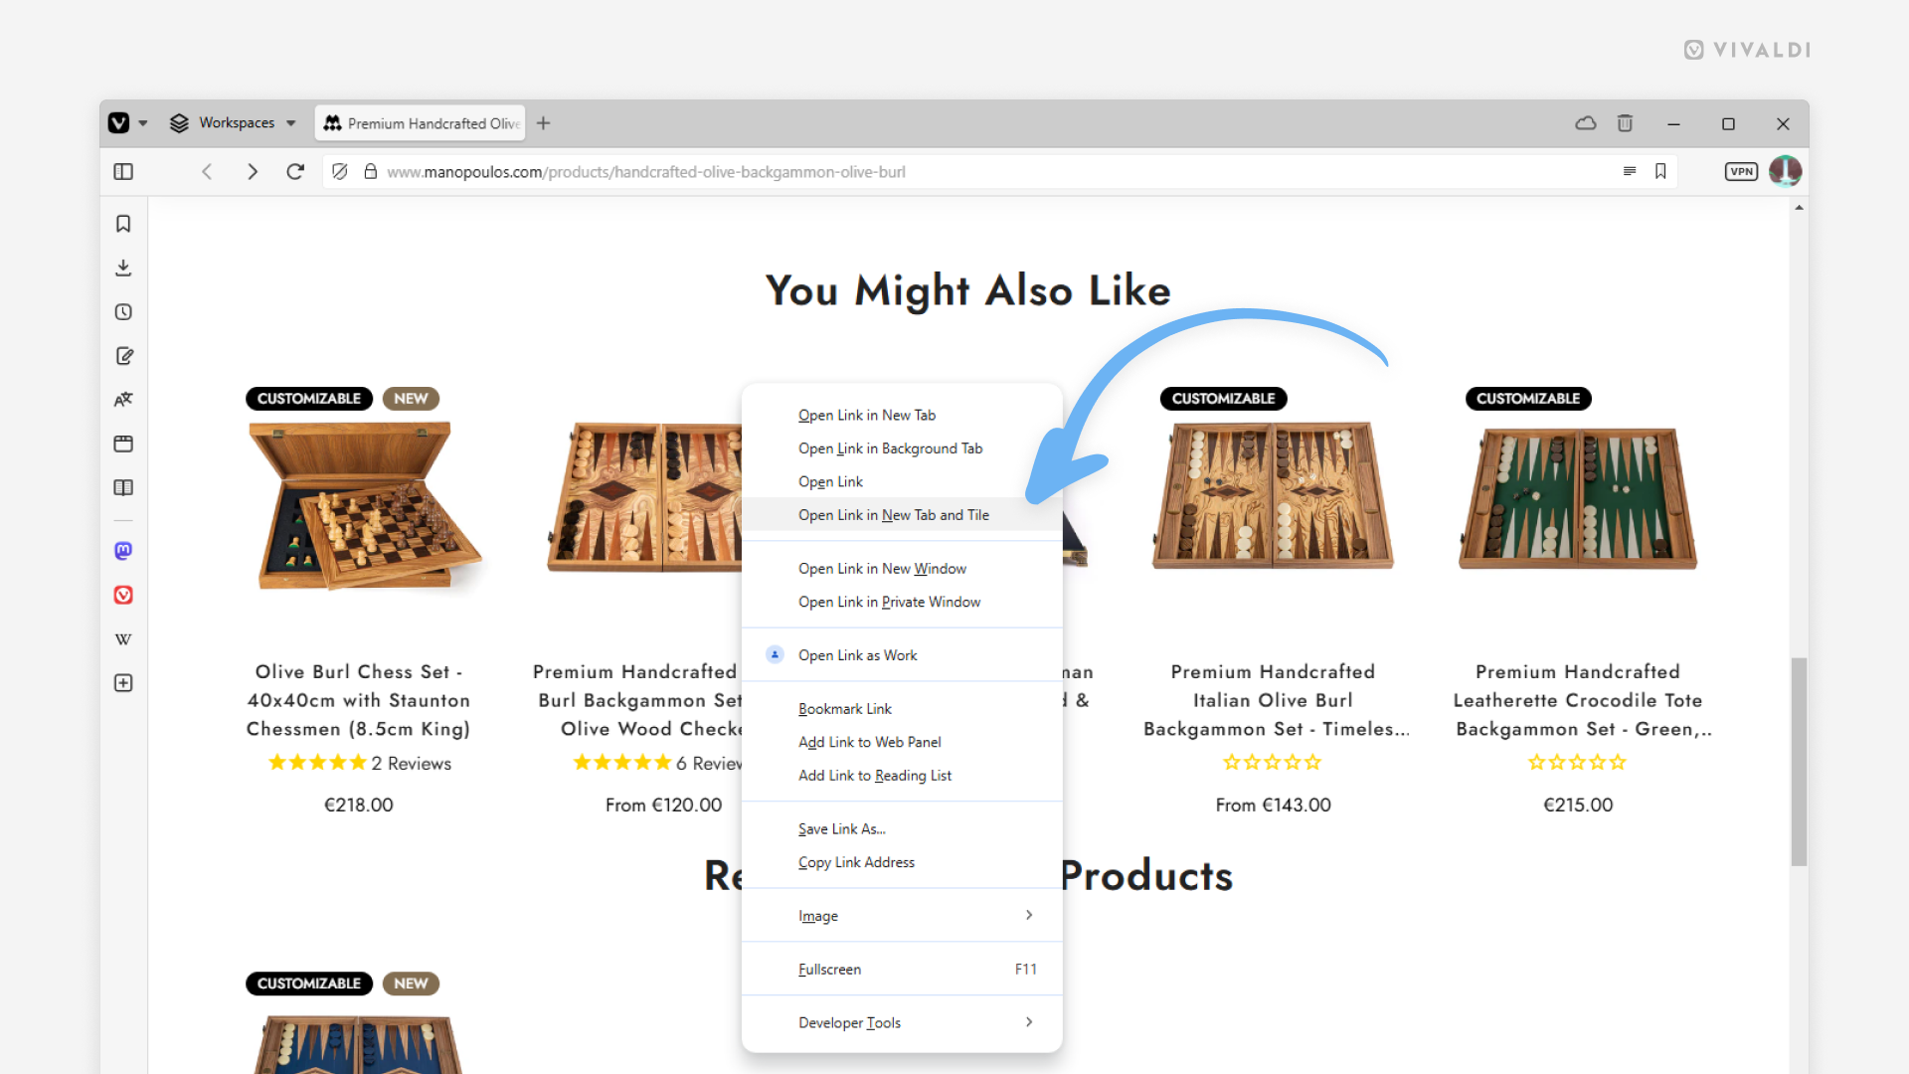Click the page vertical scrollbar thumb
The height and width of the screenshot is (1074, 1909).
[1799, 761]
